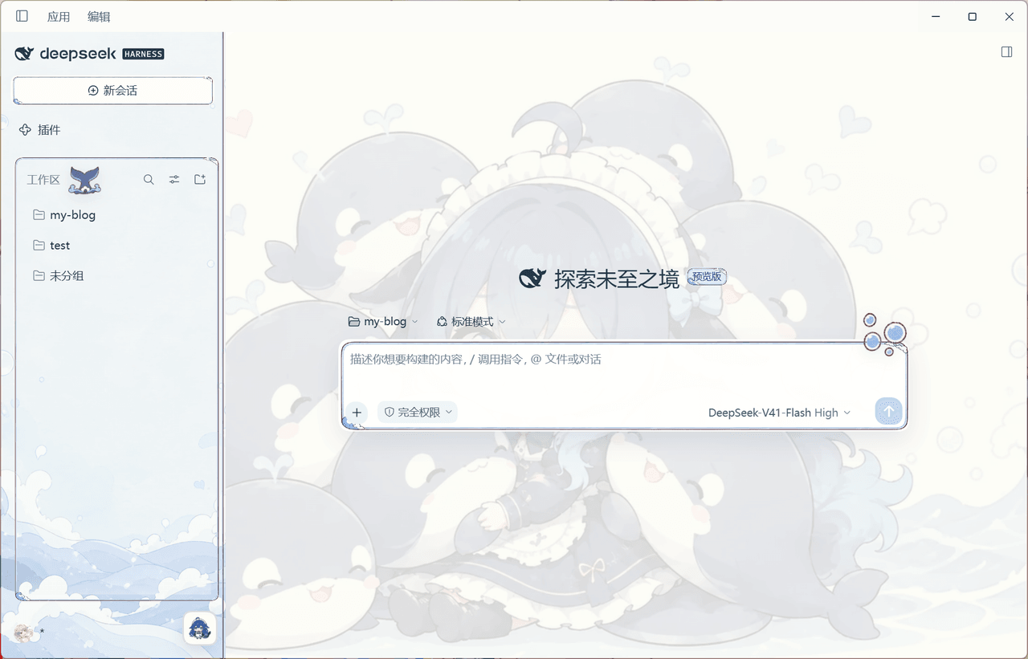Click the plus attachment icon in prompt box
1028x659 pixels.
point(357,413)
